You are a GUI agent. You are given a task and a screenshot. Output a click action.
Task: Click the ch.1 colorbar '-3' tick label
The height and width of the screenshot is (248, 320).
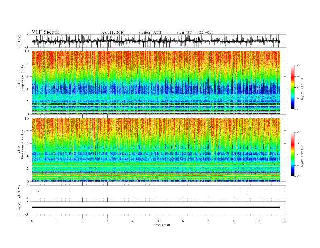point(298,65)
